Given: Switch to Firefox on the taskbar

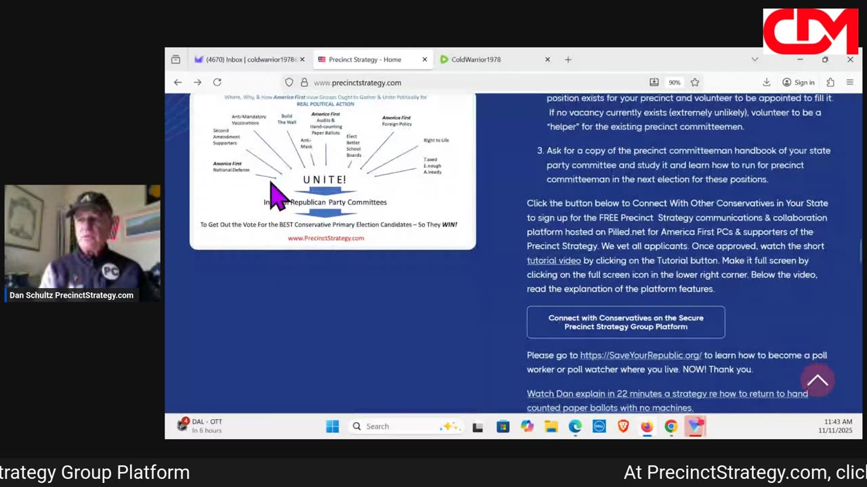Looking at the screenshot, I should (647, 426).
